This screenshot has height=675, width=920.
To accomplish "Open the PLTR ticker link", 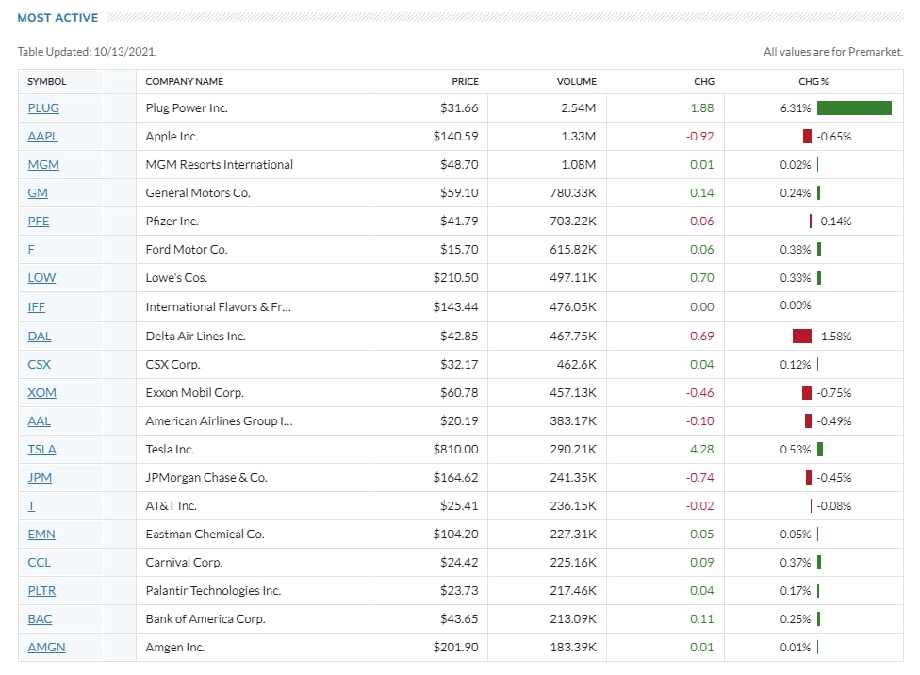I will pos(41,590).
